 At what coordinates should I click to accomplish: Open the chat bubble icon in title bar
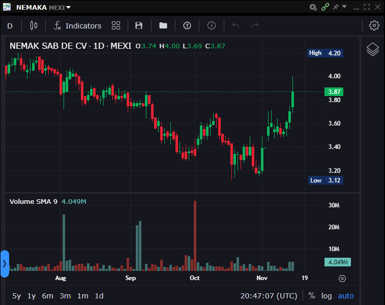(313, 7)
